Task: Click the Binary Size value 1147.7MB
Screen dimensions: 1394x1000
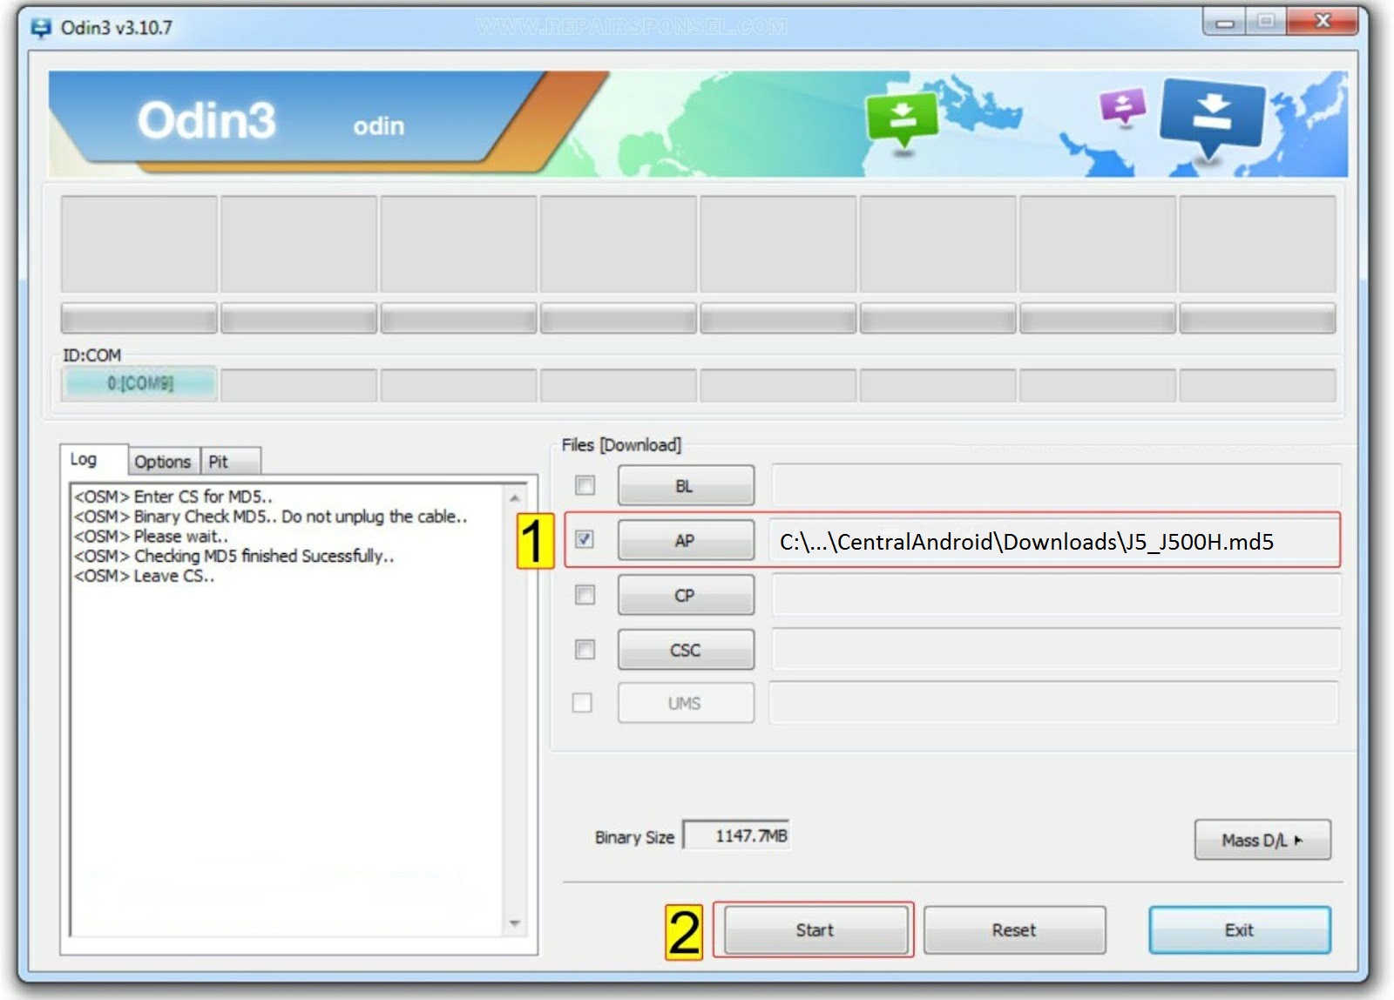Action: 737,835
